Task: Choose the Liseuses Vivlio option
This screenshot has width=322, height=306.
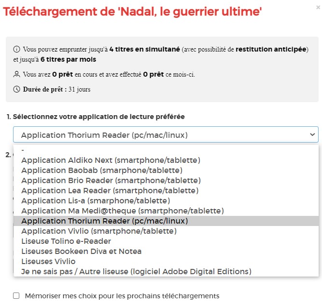Action: pyautogui.click(x=48, y=261)
